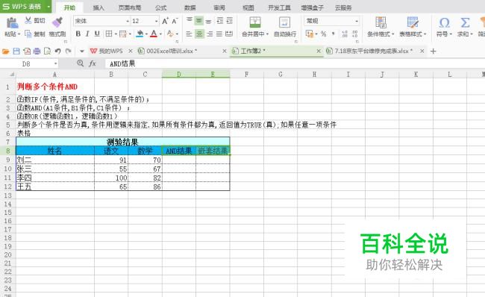Expand the Paste (粘贴) options arrow
The width and height of the screenshot is (485, 297).
(x=19, y=34)
